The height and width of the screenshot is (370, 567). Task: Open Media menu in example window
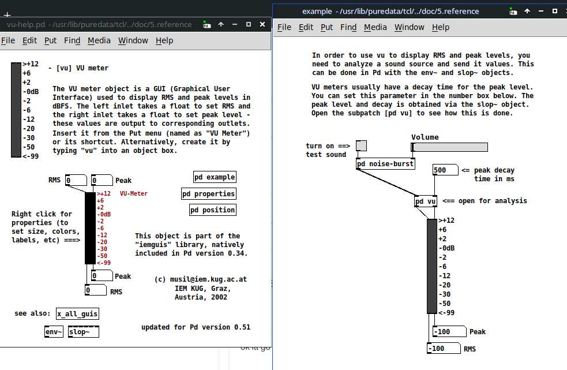pos(376,27)
